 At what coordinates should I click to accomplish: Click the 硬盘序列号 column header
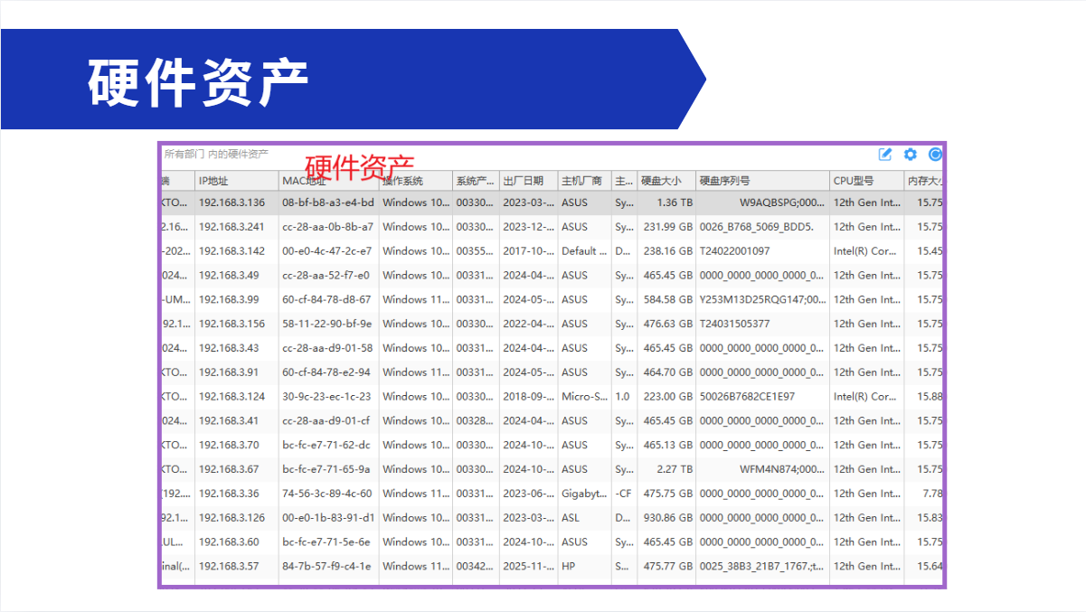725,181
